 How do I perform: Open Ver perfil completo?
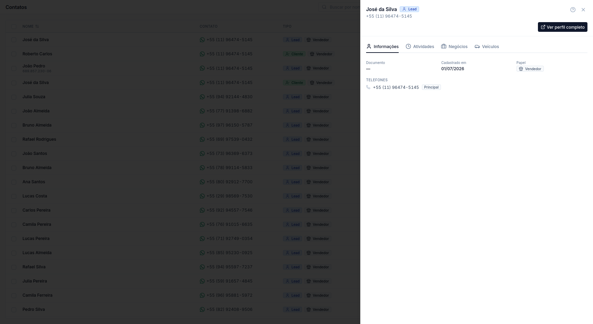point(563,27)
